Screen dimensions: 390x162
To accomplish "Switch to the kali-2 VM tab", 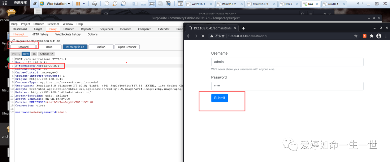I will (x=290, y=4).
